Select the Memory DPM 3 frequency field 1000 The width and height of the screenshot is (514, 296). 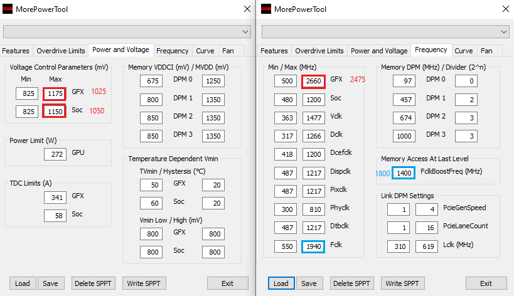pos(404,136)
